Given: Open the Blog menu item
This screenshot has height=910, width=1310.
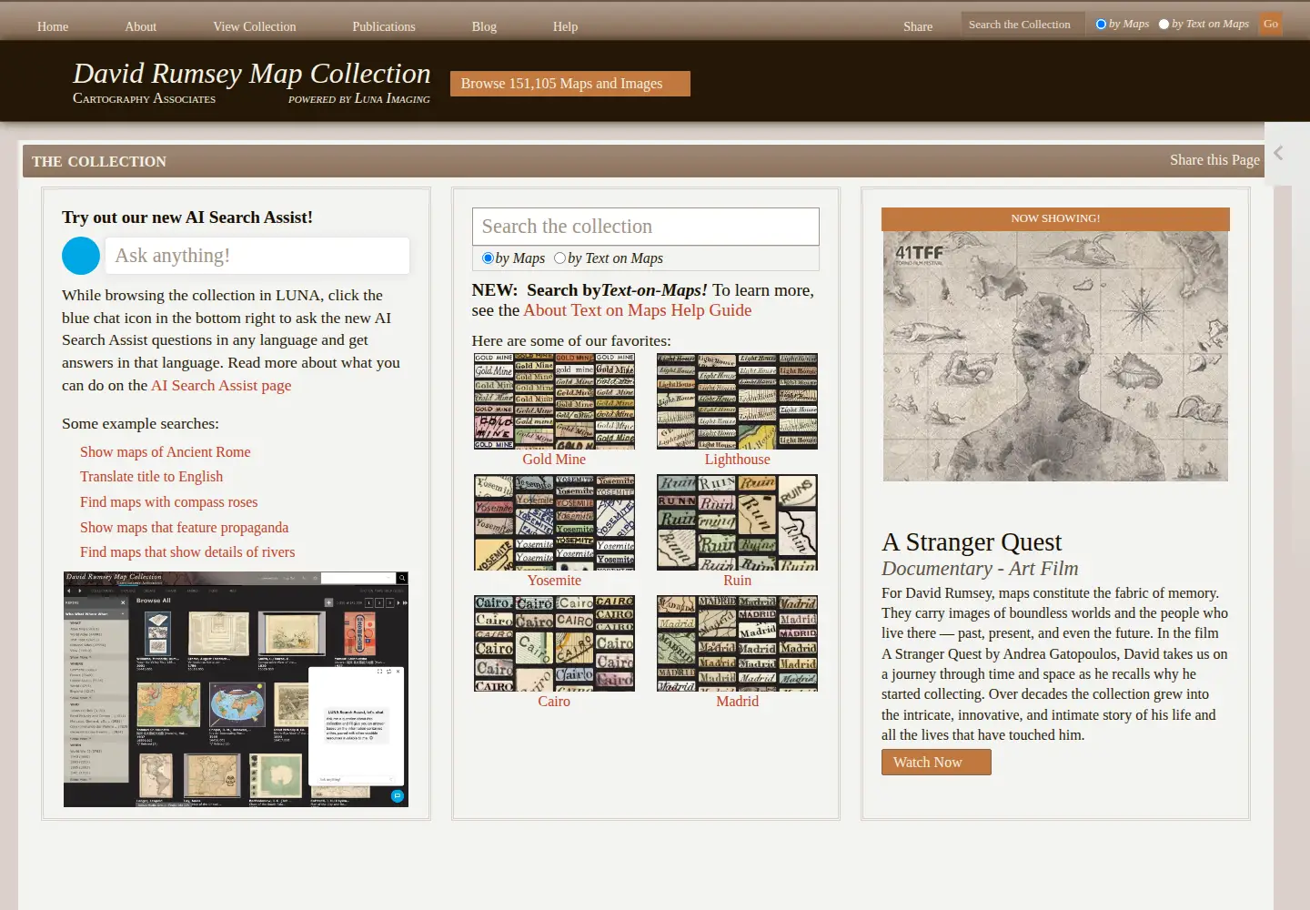Looking at the screenshot, I should (x=484, y=26).
